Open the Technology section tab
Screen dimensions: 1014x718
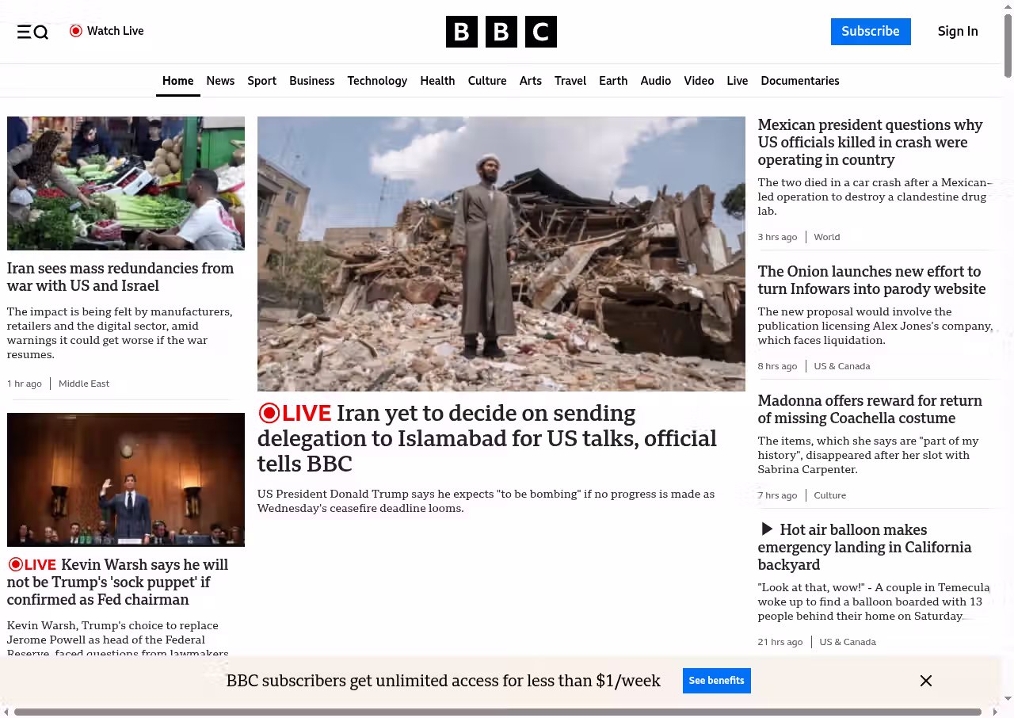point(377,81)
